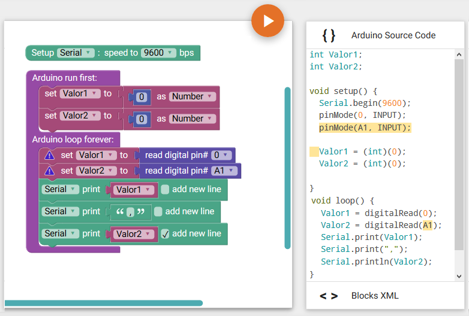Click the pinMode(0, INPUT) code line

(362, 115)
